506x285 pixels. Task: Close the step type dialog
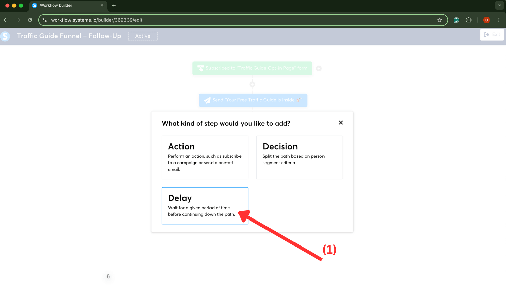tap(341, 123)
